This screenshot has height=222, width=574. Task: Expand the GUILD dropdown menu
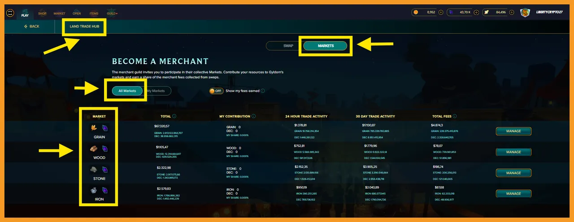(112, 13)
